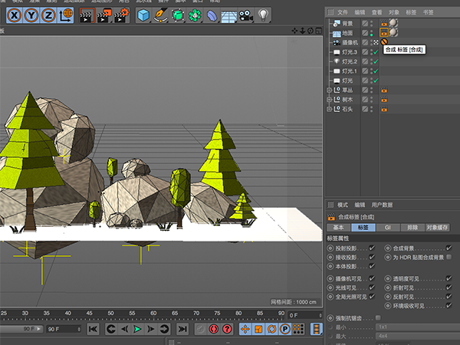This screenshot has width=460, height=345.
Task: Open the 排除 tab in attributes
Action: (x=411, y=228)
